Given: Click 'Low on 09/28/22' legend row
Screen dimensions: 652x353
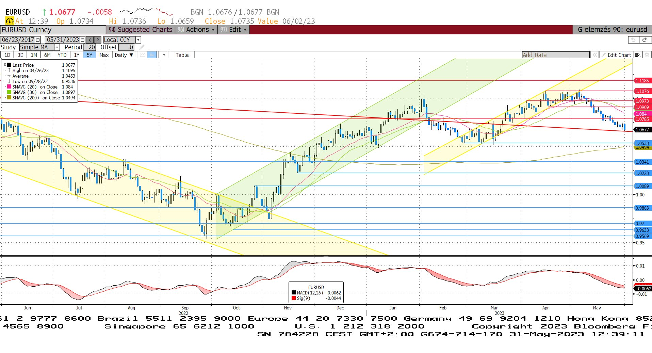Looking at the screenshot, I should tap(41, 81).
